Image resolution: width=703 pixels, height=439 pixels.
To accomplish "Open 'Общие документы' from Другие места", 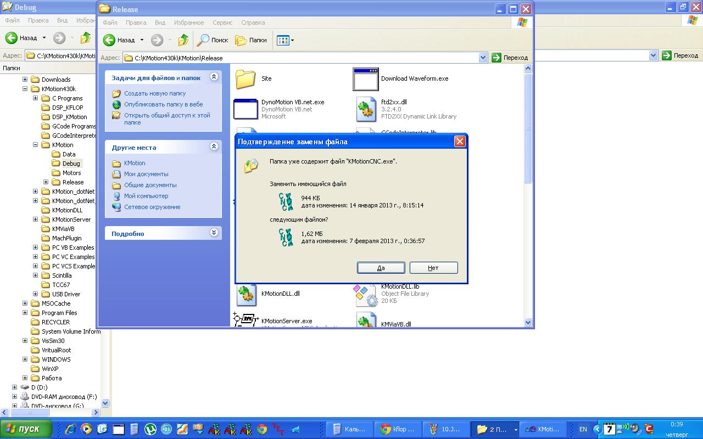I will point(150,185).
